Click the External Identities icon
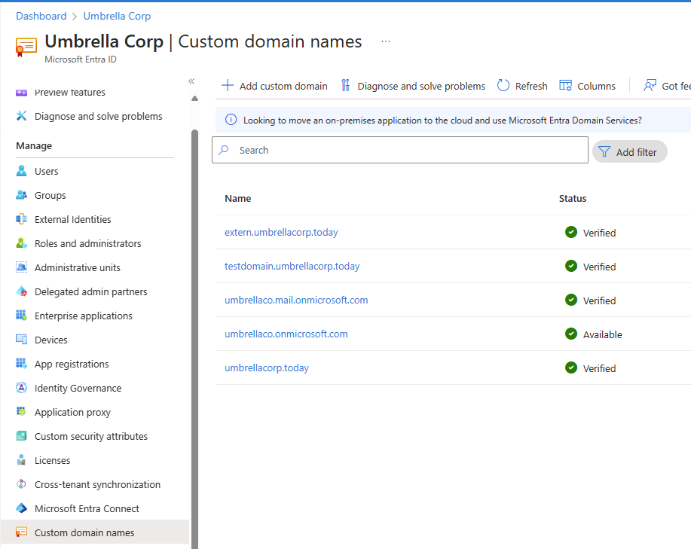 pyautogui.click(x=21, y=219)
